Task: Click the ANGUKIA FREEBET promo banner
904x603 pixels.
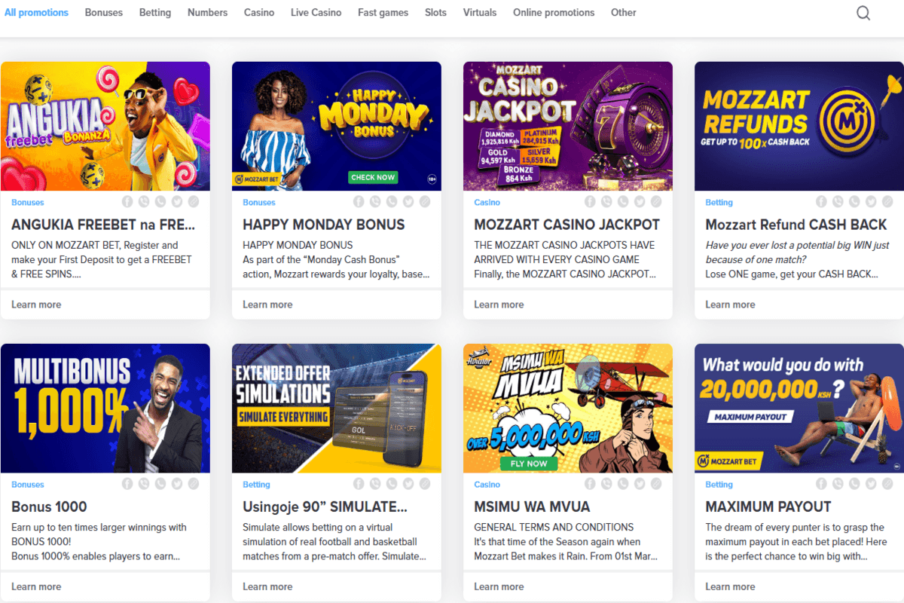Action: coord(105,126)
